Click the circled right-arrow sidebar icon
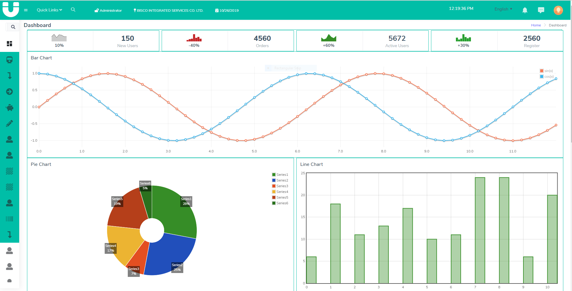Image resolution: width=572 pixels, height=291 pixels. pyautogui.click(x=10, y=91)
